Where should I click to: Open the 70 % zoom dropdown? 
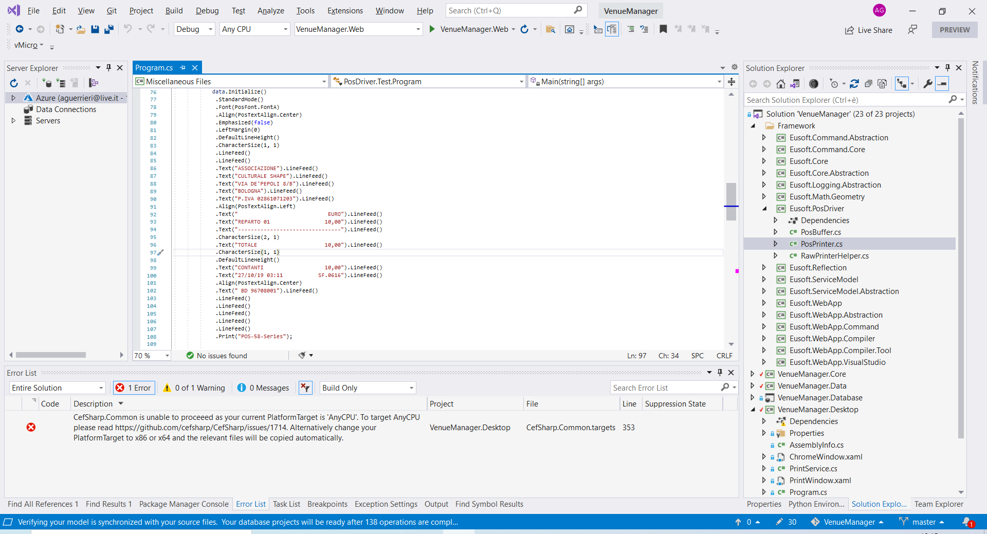(152, 356)
